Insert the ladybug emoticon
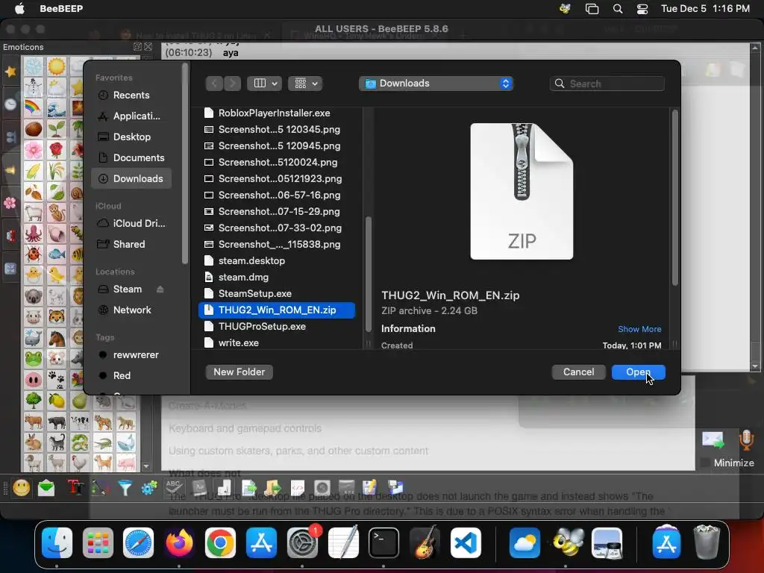The height and width of the screenshot is (573, 764). 34,254
